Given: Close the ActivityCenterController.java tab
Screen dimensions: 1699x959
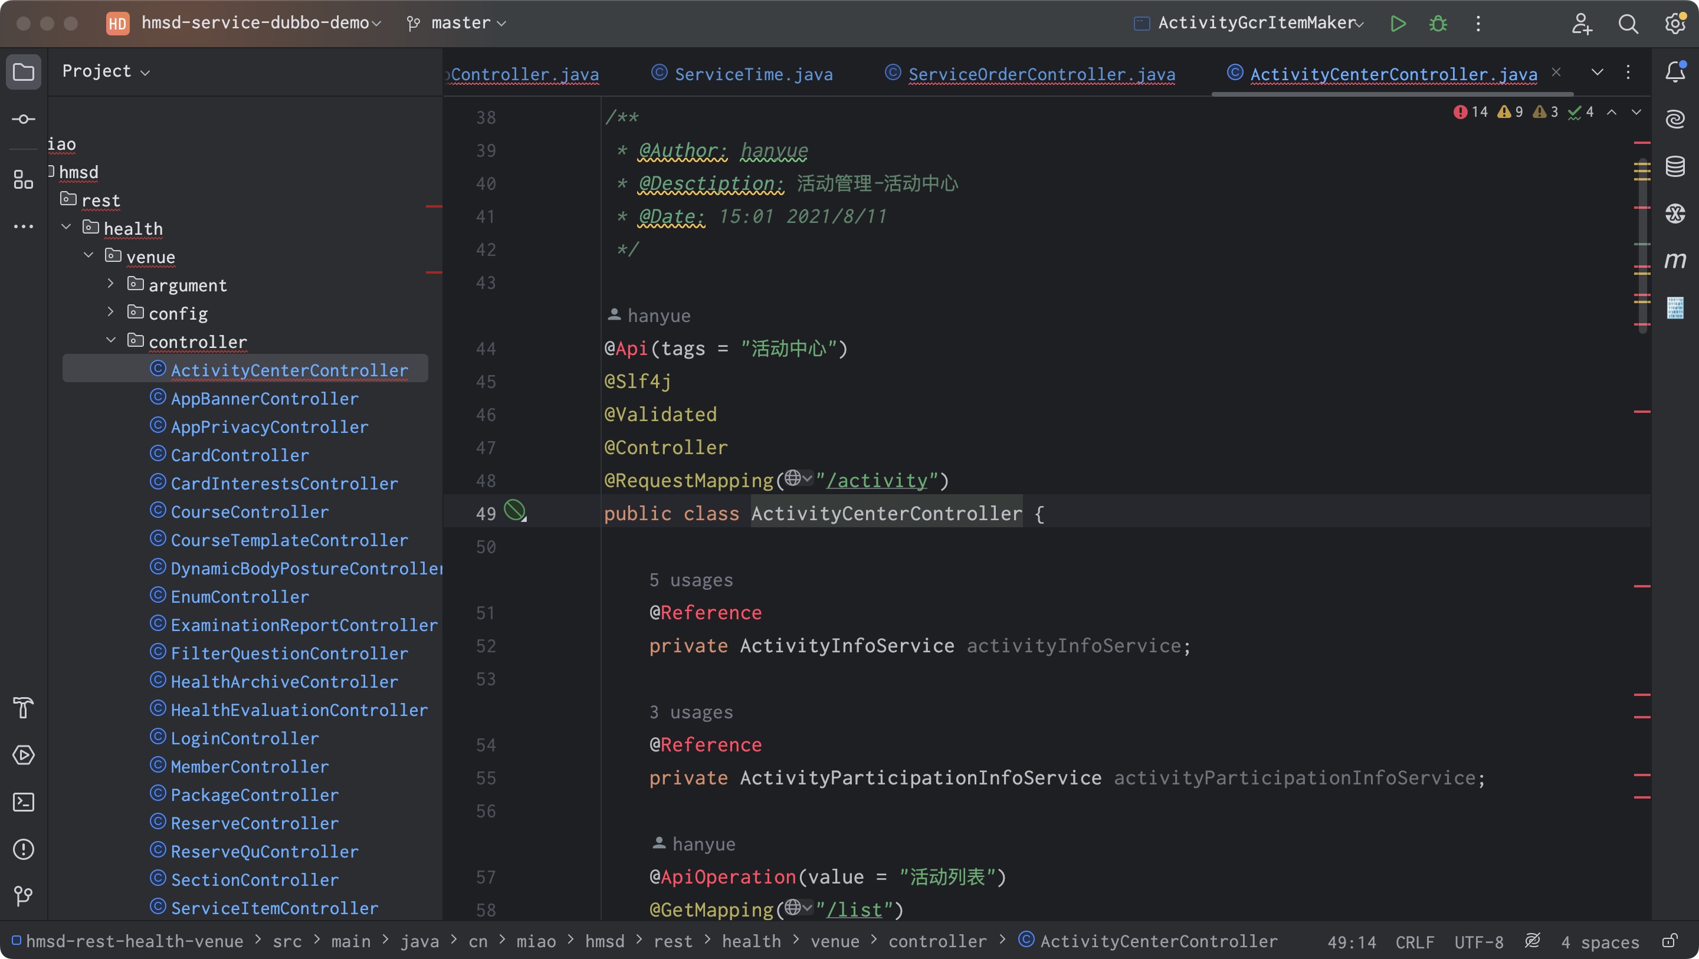Looking at the screenshot, I should tap(1556, 72).
